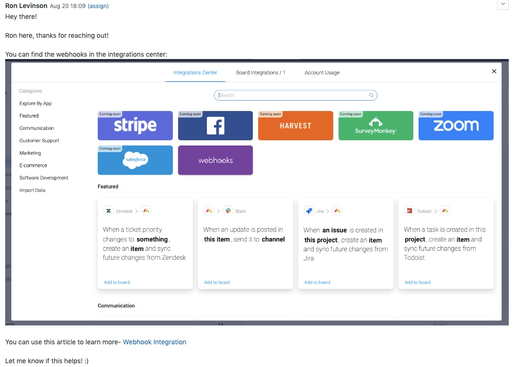The image size is (513, 367).
Task: Select the E-commerce category
Action: point(33,165)
